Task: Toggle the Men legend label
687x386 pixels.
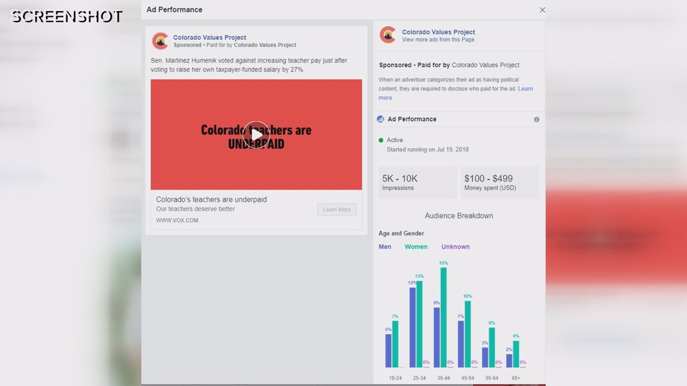Action: pyautogui.click(x=384, y=247)
